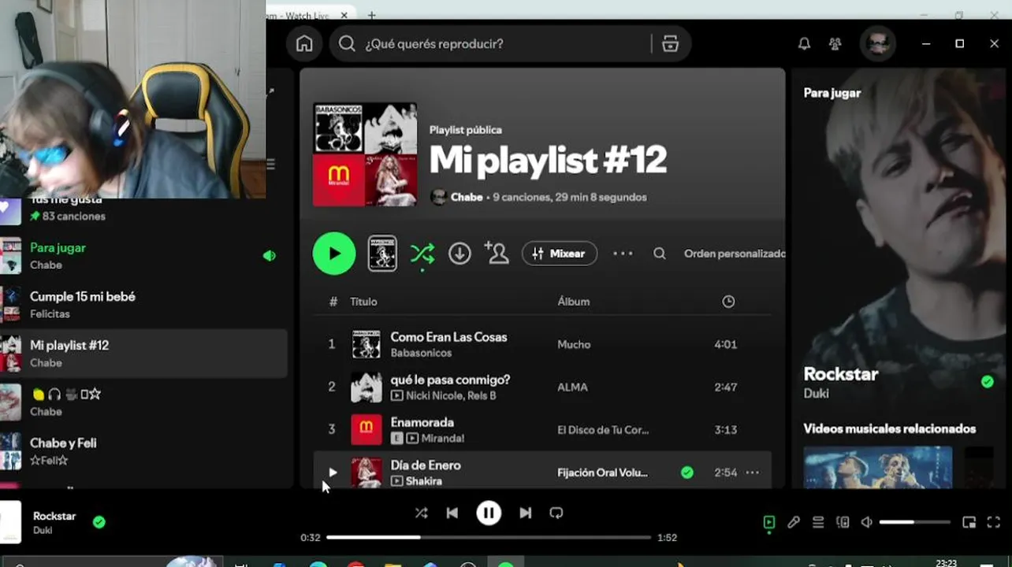This screenshot has height=567, width=1012.
Task: Open notifications bell
Action: (804, 44)
